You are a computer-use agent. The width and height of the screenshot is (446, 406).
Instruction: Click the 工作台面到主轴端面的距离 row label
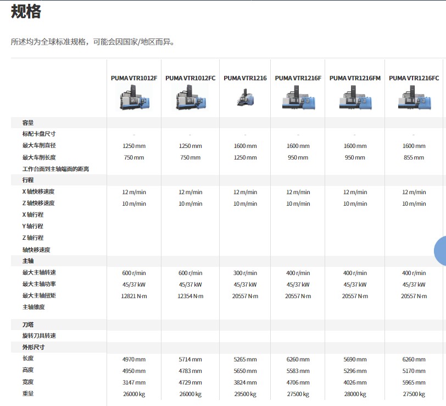coord(56,169)
